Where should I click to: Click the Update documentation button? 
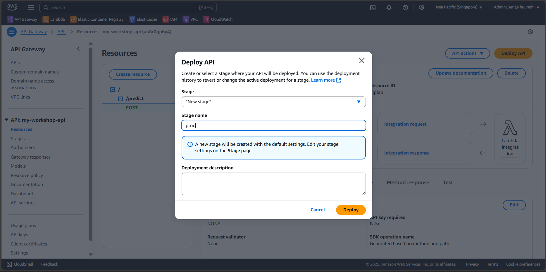pos(461,73)
